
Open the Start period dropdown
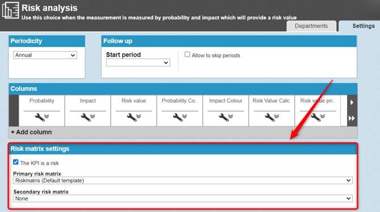(x=138, y=62)
